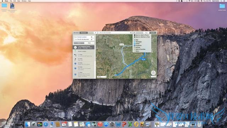
Task: Open the Show dropdown on map
Action: click(x=102, y=77)
